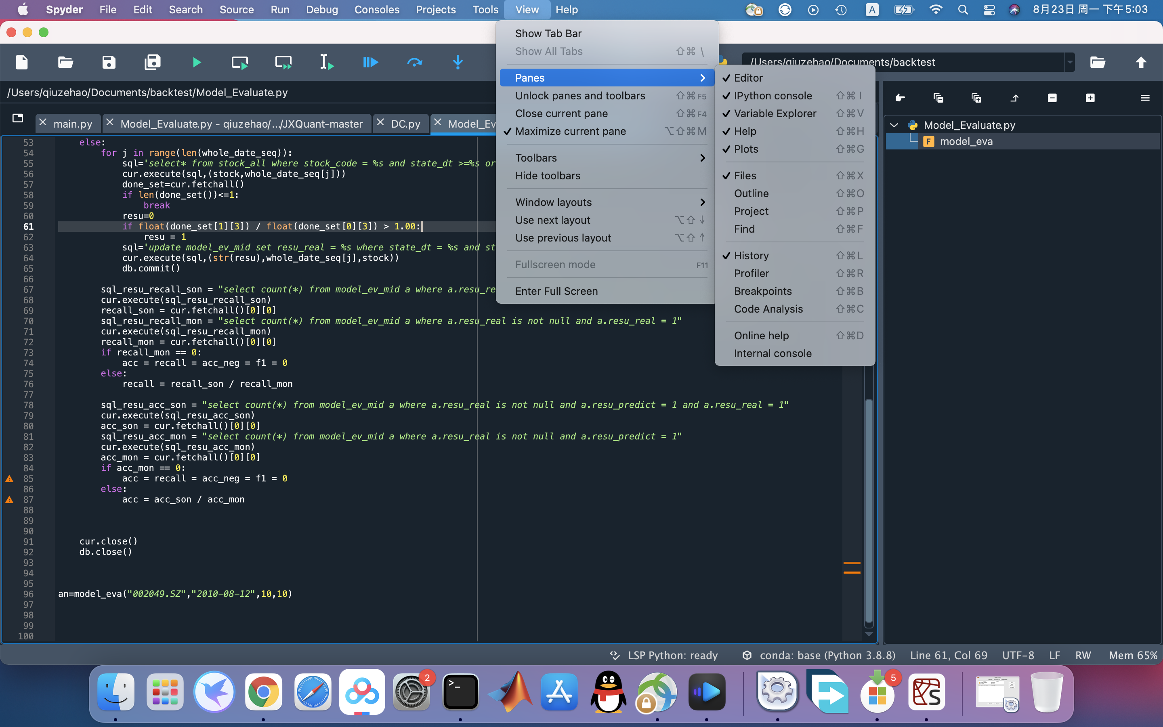
Task: Toggle the Variable Explorer pane off
Action: [x=775, y=113]
